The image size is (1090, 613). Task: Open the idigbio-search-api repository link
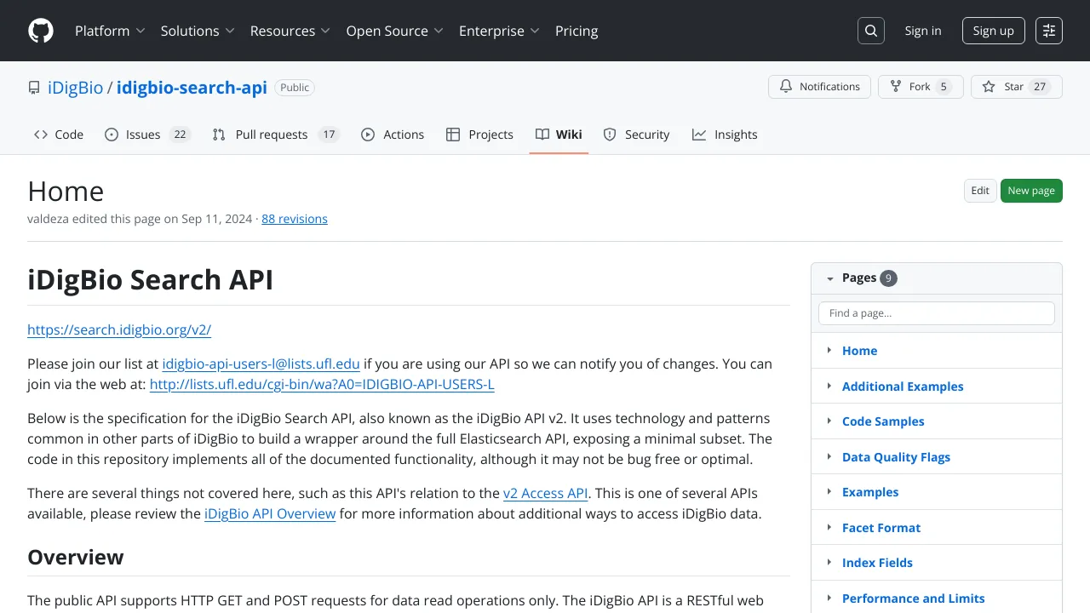click(x=192, y=88)
